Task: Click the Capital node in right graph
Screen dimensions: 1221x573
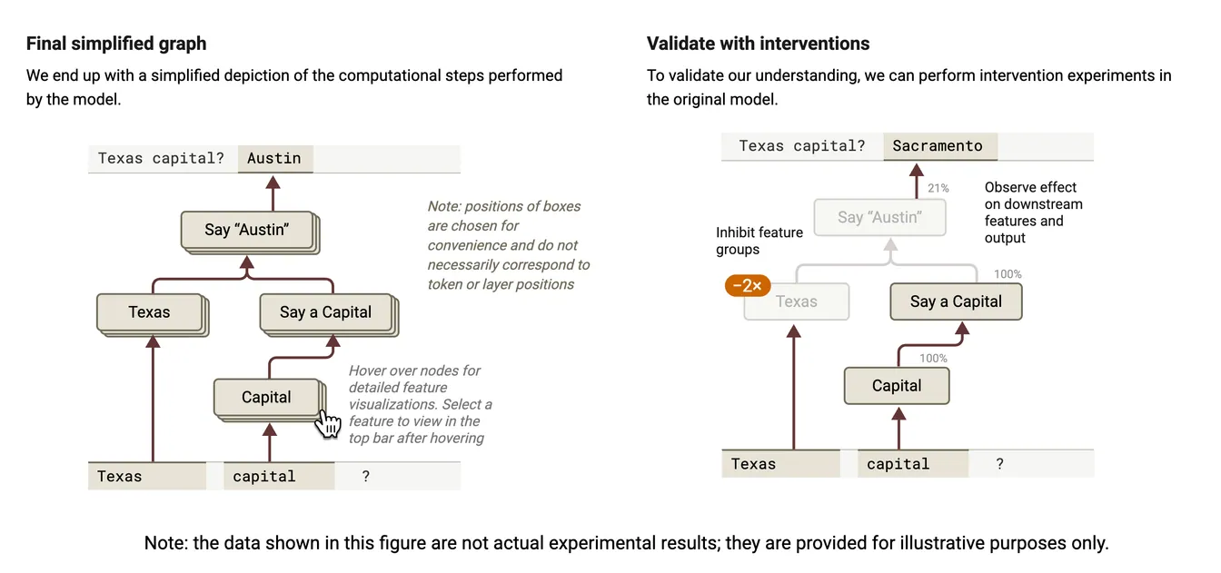Action: point(897,386)
